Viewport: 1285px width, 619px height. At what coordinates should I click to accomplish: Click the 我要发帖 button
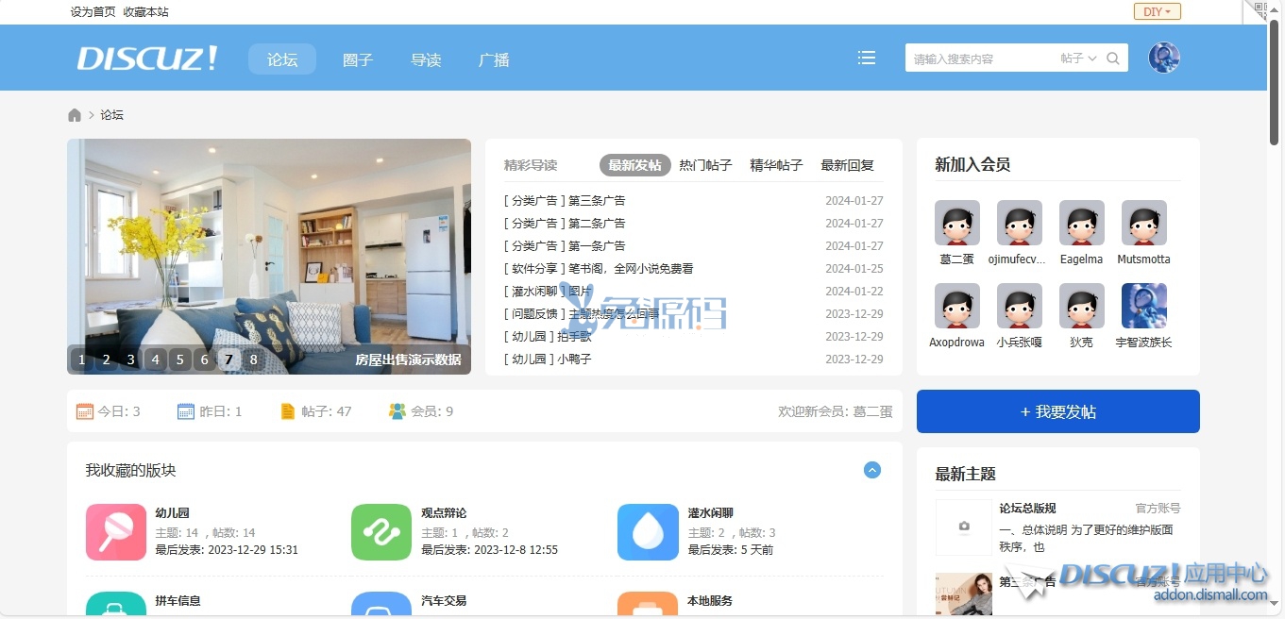point(1057,411)
